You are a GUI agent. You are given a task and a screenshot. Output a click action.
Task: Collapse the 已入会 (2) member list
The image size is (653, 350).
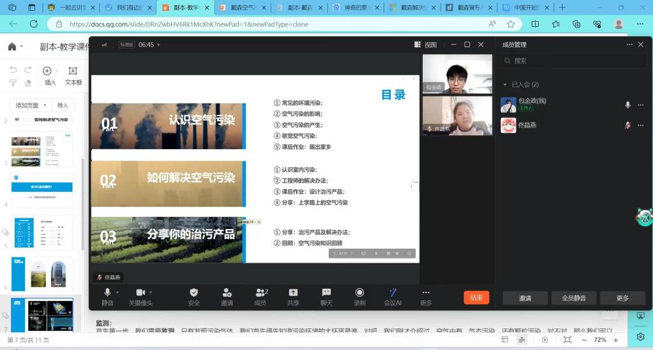click(x=505, y=84)
